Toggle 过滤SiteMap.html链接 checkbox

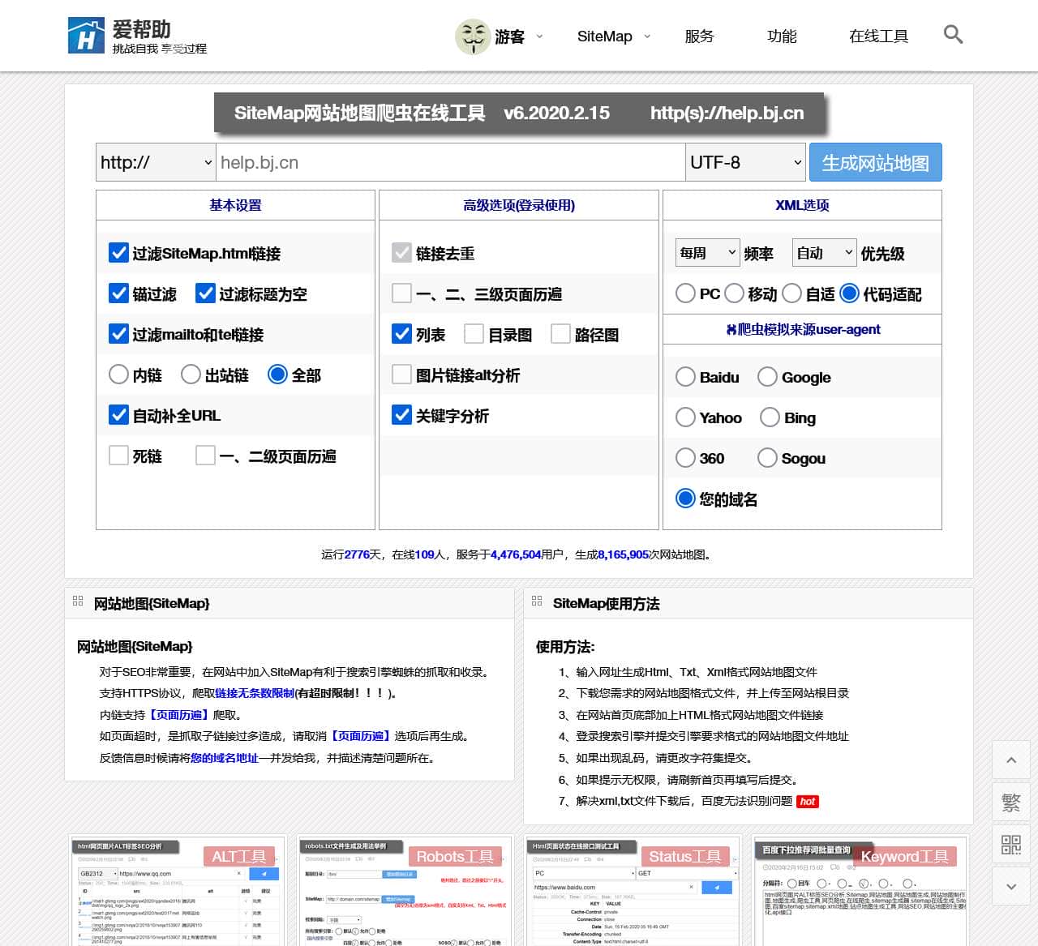tap(118, 252)
